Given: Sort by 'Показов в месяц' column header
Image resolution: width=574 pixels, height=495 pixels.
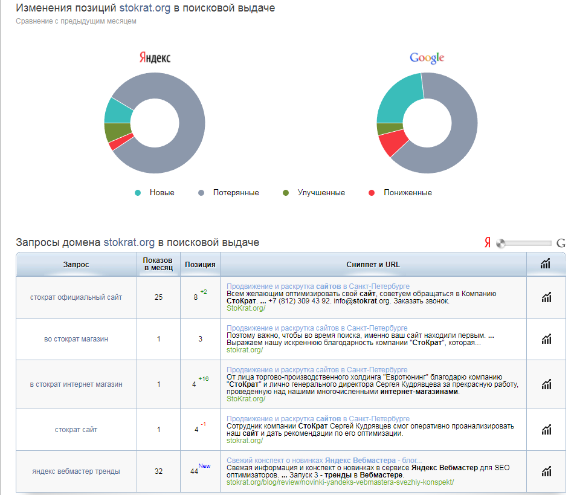Looking at the screenshot, I should (x=158, y=264).
